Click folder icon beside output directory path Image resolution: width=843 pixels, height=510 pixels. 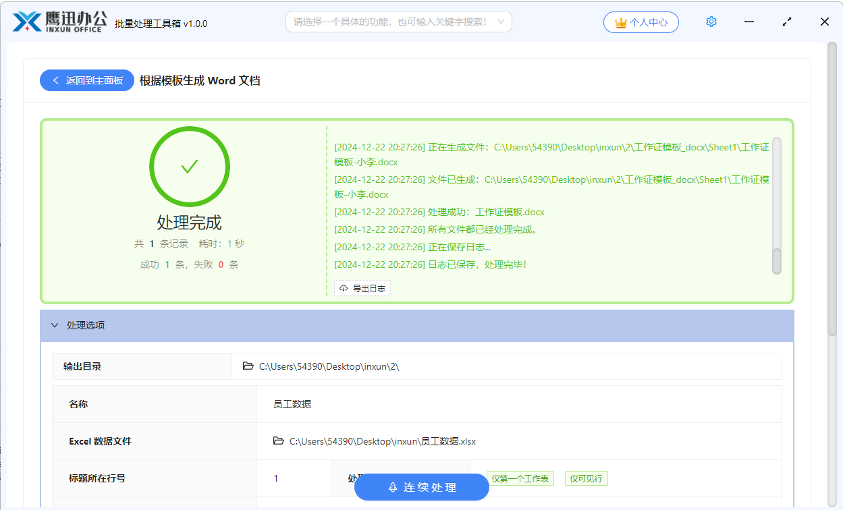pos(248,366)
